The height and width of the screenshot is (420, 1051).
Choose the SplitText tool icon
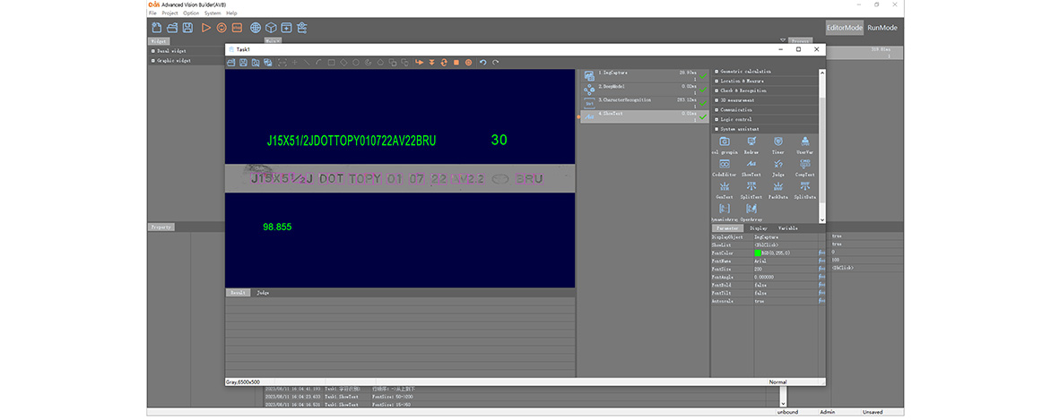pyautogui.click(x=751, y=187)
